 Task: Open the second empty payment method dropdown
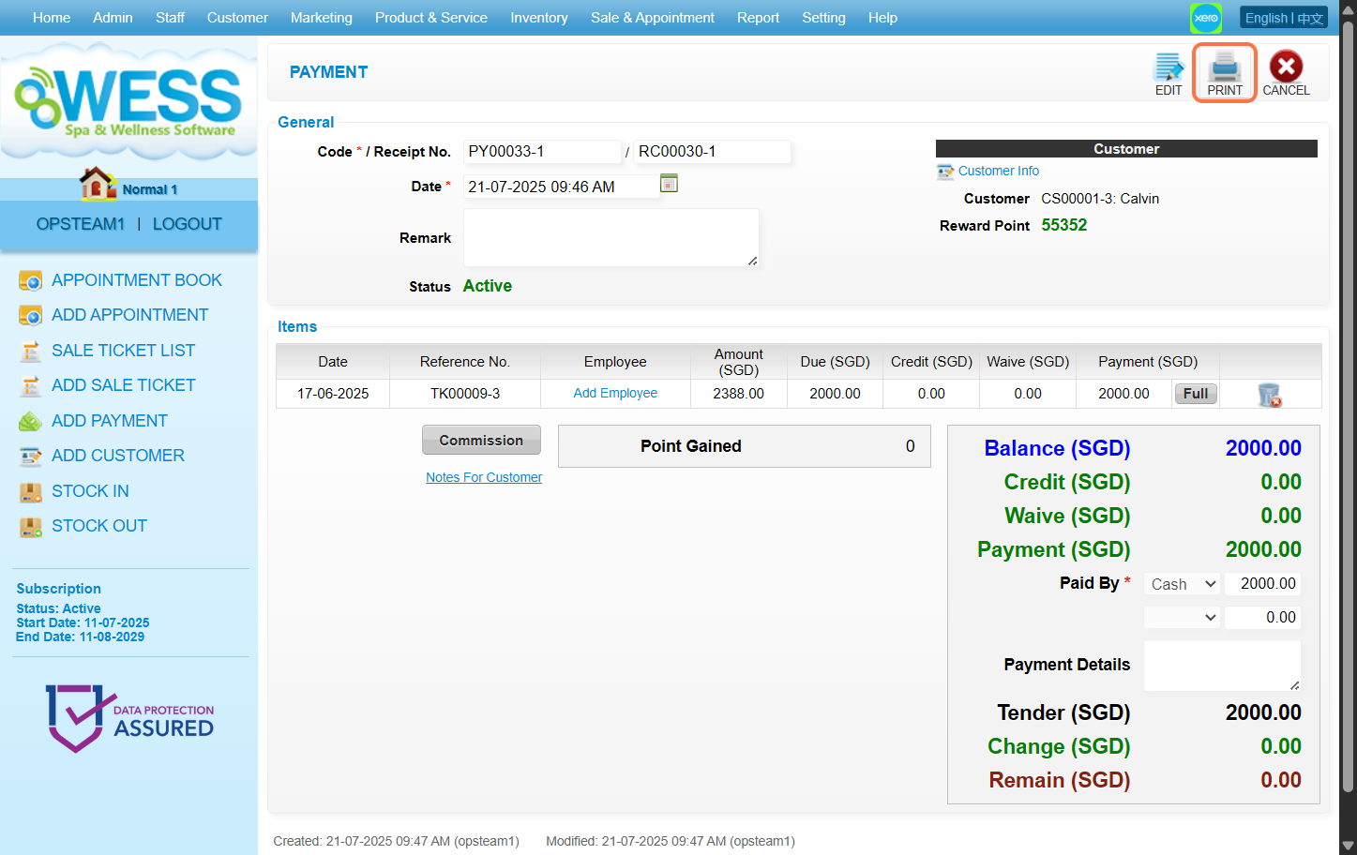(1182, 618)
